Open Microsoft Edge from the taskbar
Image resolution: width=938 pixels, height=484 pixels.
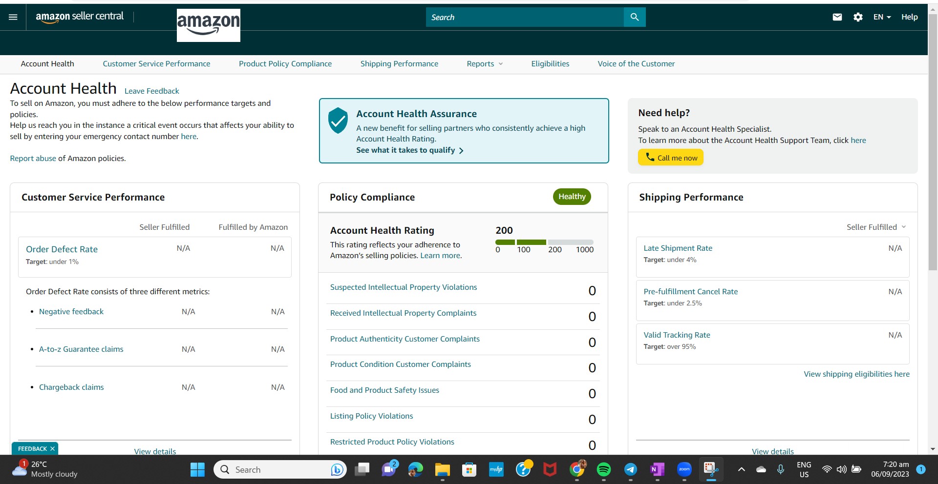416,470
